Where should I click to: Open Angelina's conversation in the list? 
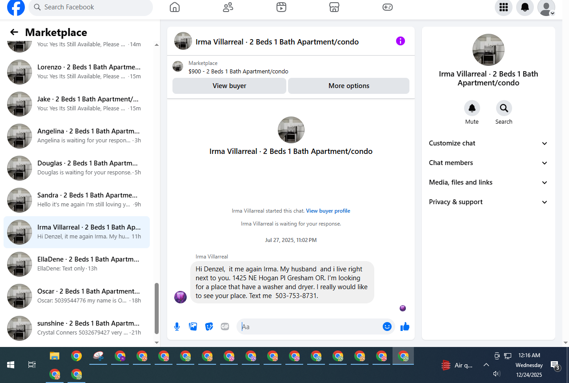coord(76,136)
